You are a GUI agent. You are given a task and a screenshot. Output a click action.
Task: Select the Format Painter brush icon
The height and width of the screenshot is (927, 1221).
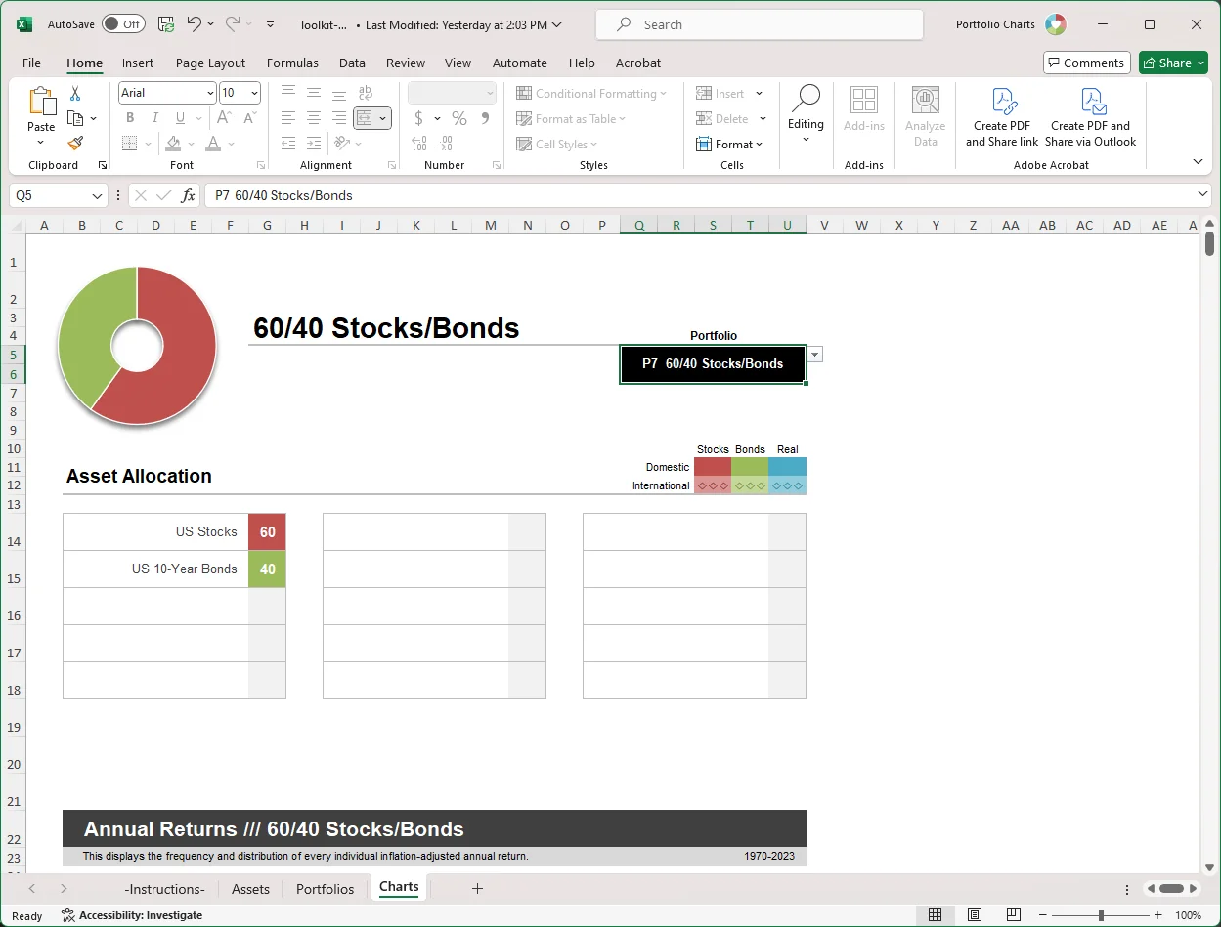[x=75, y=143]
